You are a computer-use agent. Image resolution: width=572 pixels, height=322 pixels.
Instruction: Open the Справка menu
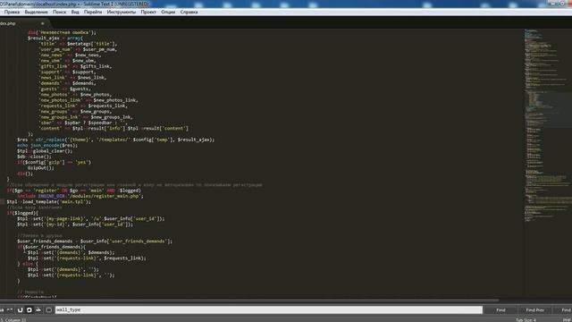coord(189,12)
